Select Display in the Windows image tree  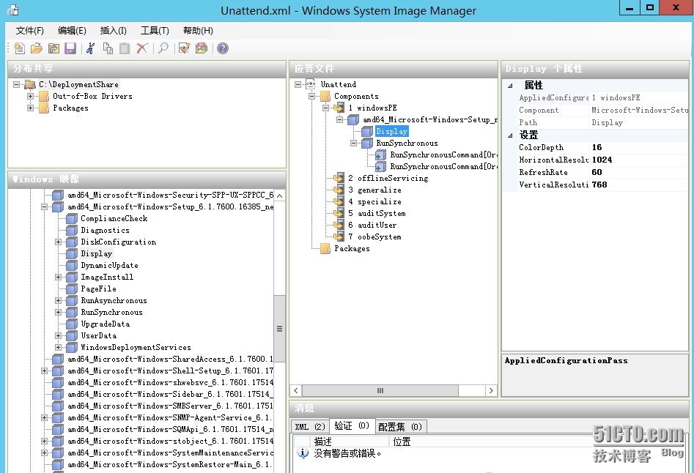pos(97,254)
